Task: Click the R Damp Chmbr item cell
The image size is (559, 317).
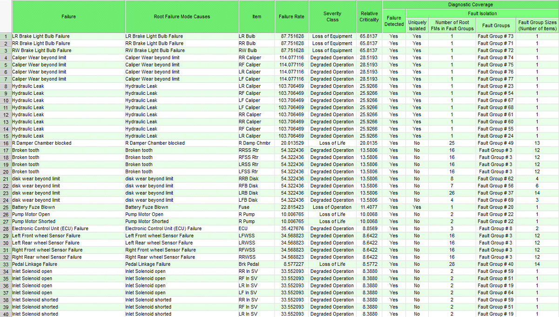Action: pos(254,143)
